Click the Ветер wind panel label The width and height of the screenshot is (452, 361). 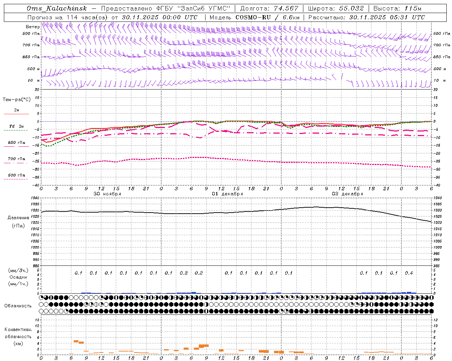point(32,27)
